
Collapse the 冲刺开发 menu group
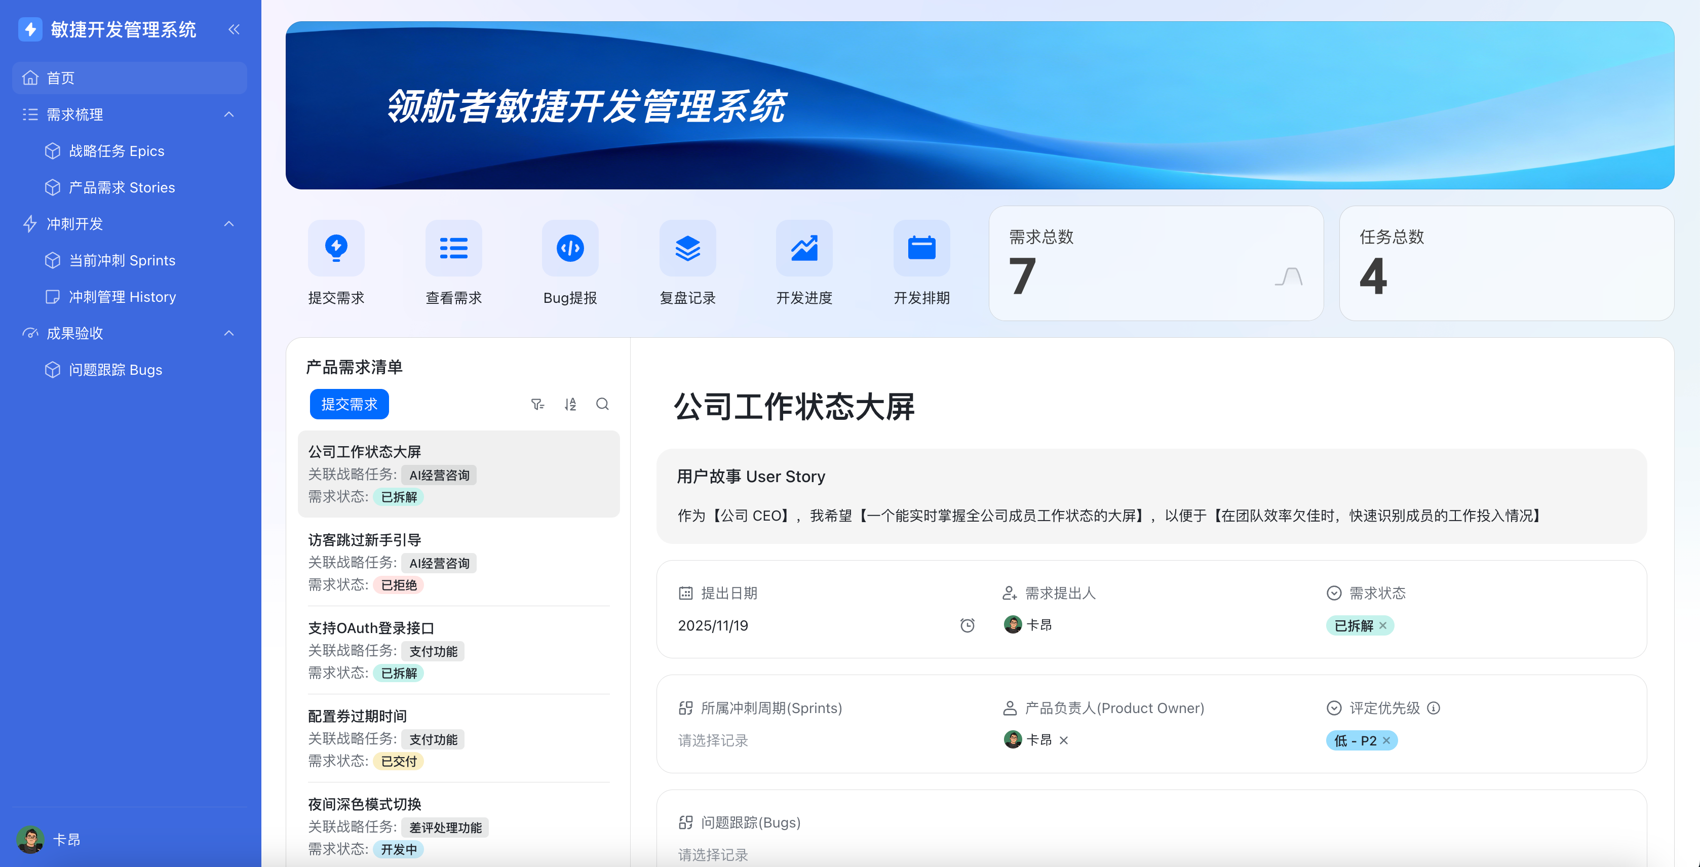[x=229, y=224]
